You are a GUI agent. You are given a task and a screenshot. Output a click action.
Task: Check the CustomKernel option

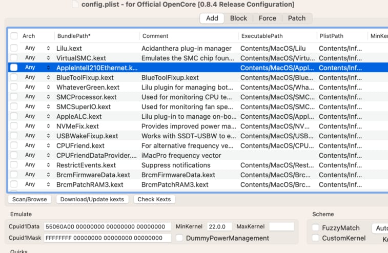click(x=316, y=238)
